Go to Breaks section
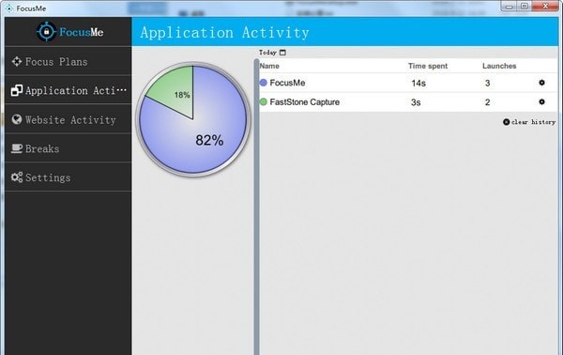The width and height of the screenshot is (563, 355). (68, 148)
